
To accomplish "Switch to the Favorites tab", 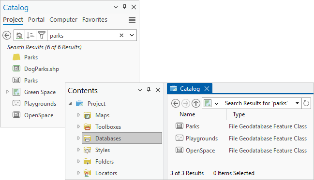I will click(95, 20).
